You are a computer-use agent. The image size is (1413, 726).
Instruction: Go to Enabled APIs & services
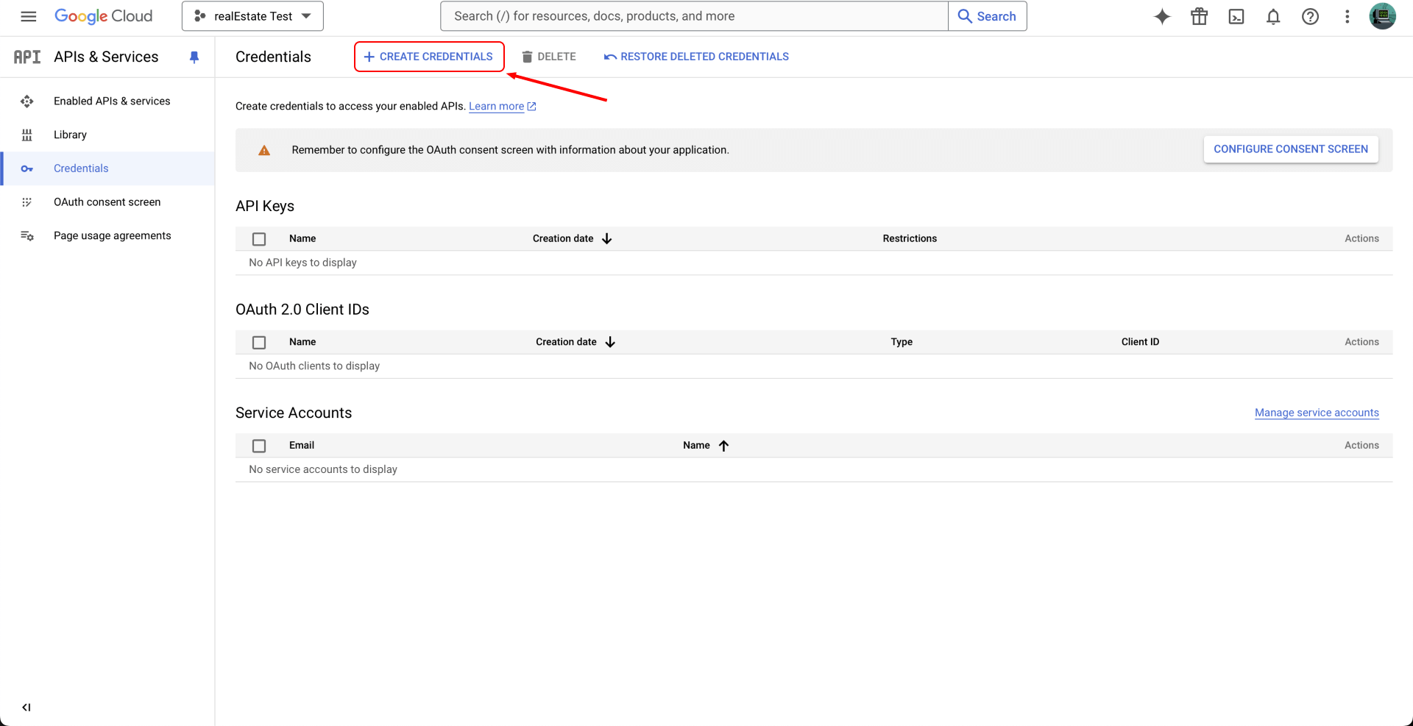[x=112, y=101]
